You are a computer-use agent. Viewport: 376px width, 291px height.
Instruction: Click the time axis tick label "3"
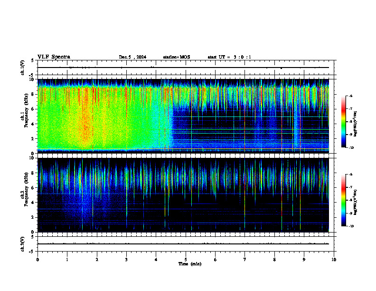[126, 260]
